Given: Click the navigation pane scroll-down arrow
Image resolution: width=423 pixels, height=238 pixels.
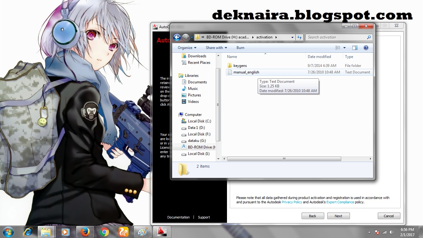Looking at the screenshot, I should click(x=218, y=159).
